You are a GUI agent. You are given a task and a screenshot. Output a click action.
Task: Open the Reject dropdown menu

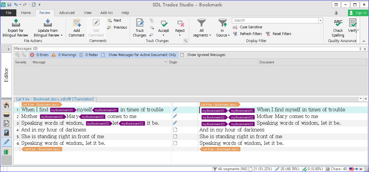(180, 35)
